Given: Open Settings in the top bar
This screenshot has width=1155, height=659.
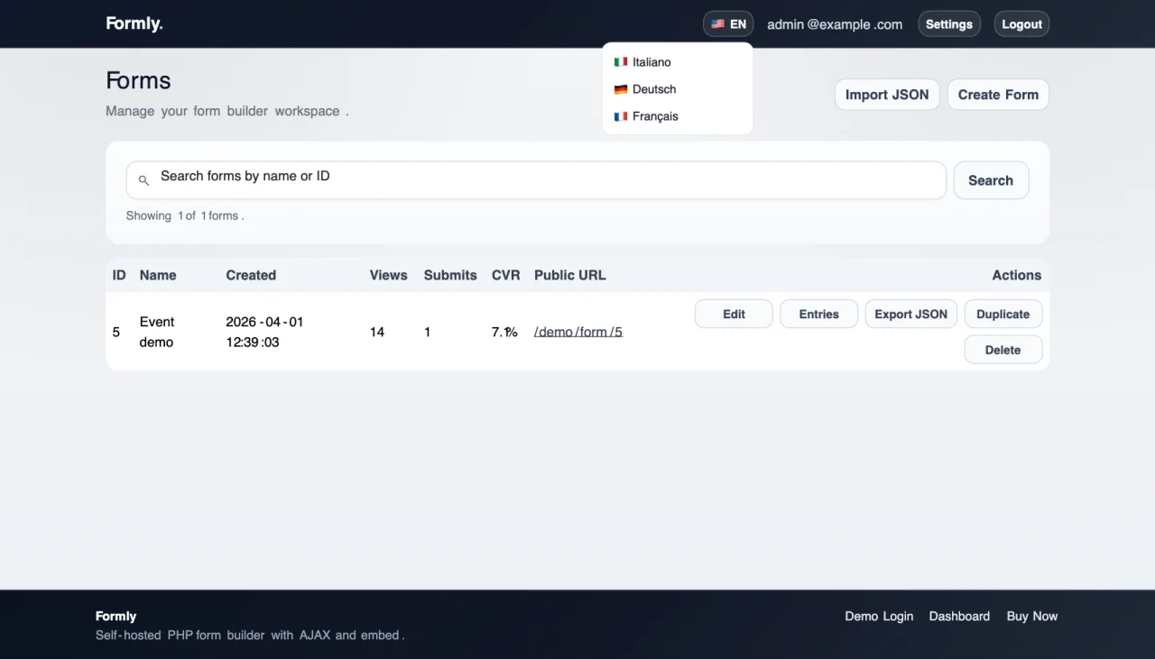Looking at the screenshot, I should pyautogui.click(x=949, y=24).
